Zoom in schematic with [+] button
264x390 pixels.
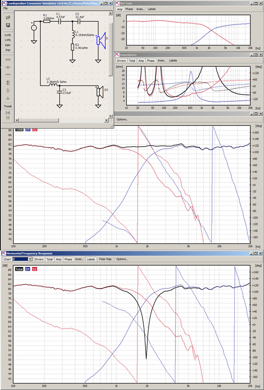point(8,113)
